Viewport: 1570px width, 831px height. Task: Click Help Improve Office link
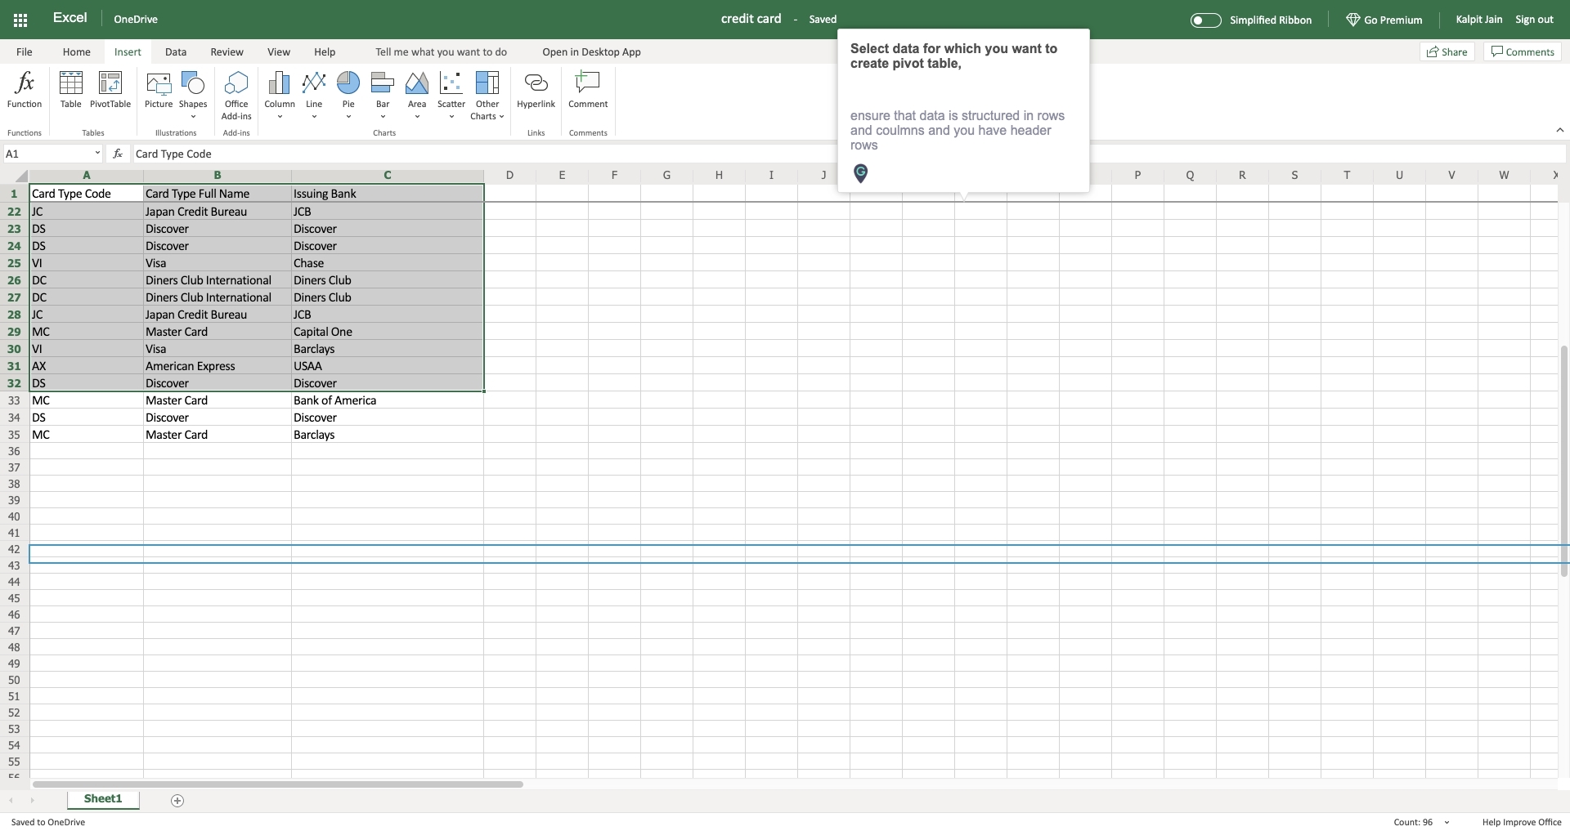click(1522, 822)
